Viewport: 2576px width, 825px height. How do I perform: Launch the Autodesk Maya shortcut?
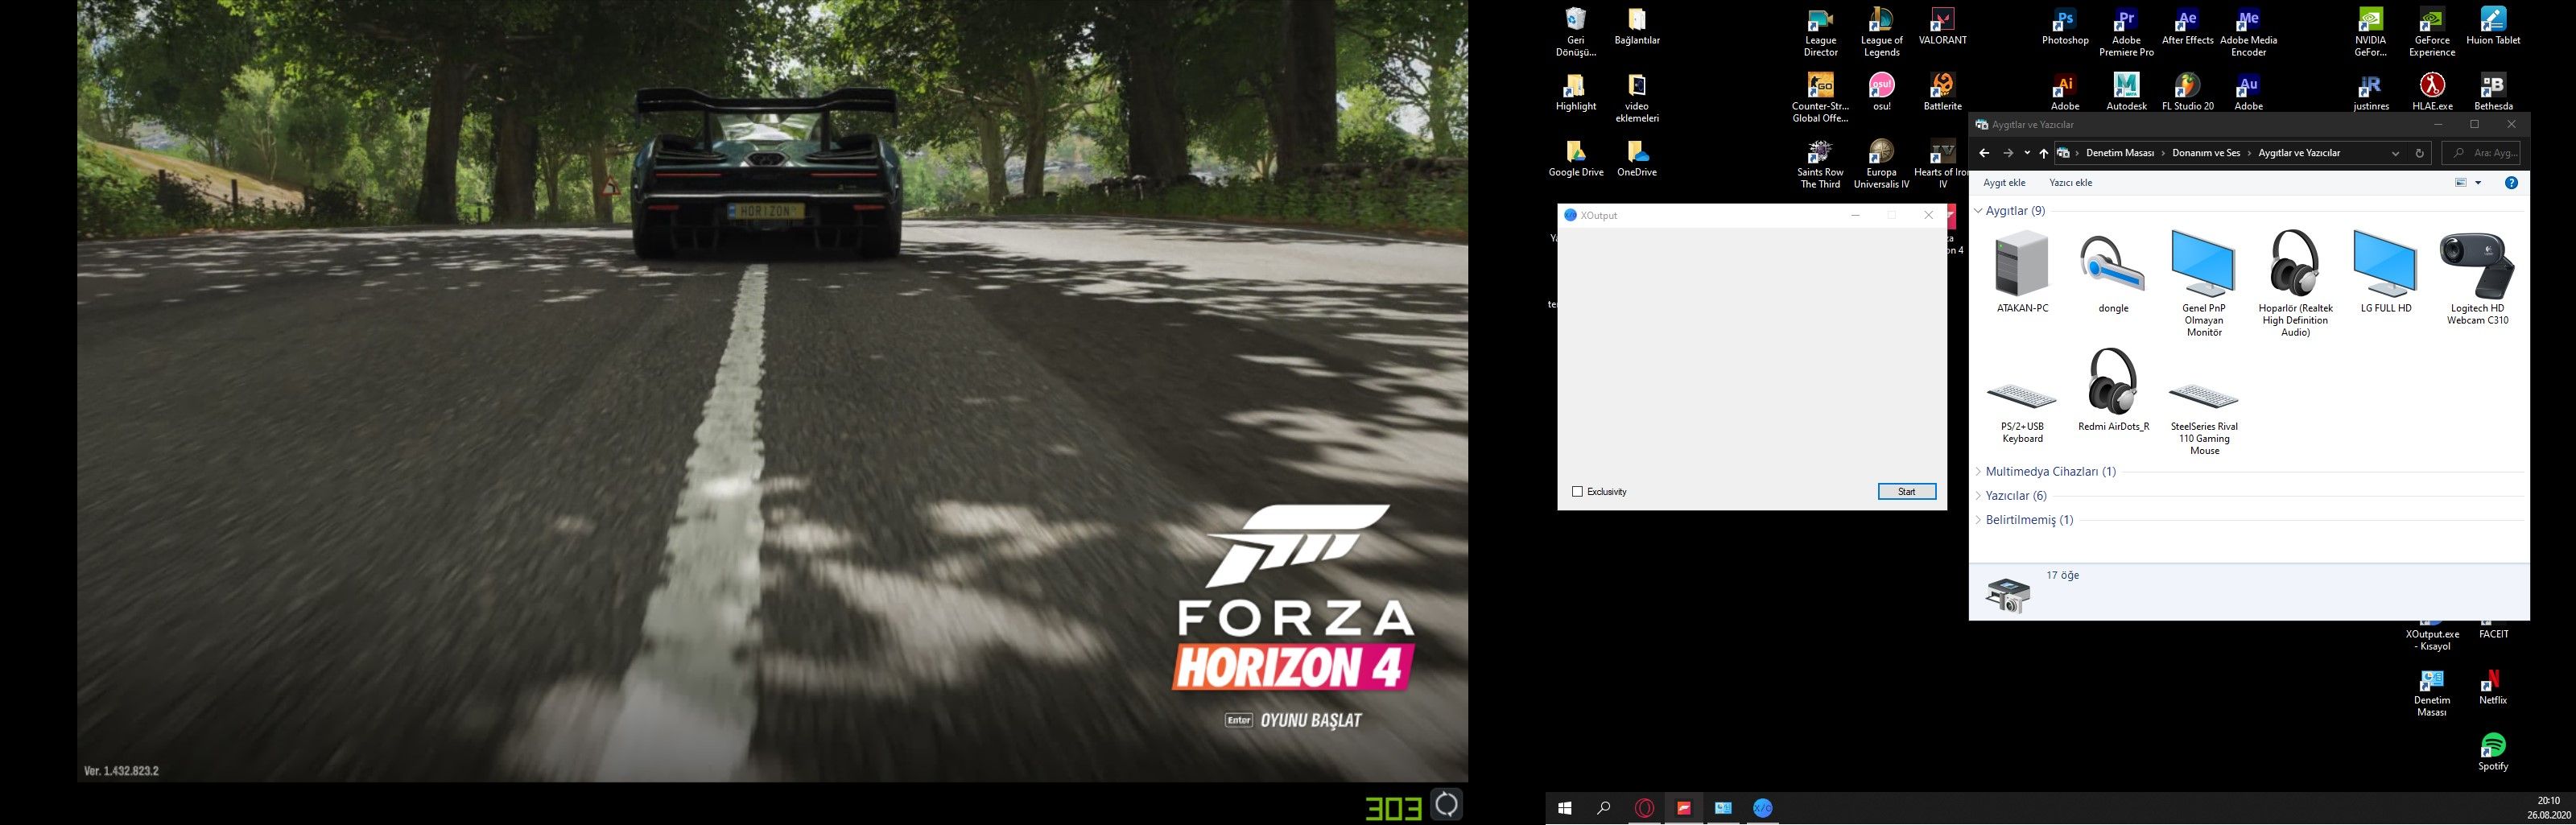tap(2126, 92)
